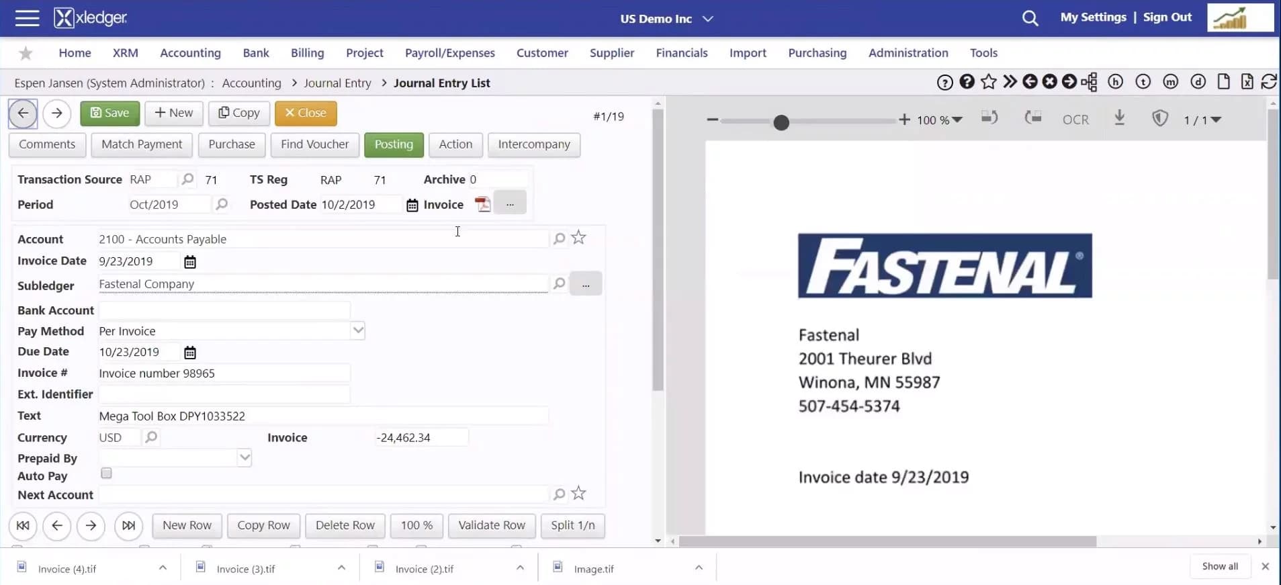Open the hierarchy tree diagram icon

[x=1089, y=82]
